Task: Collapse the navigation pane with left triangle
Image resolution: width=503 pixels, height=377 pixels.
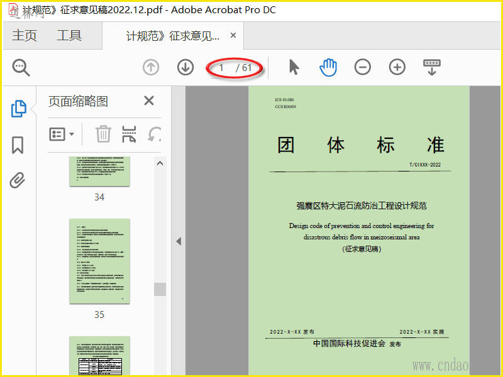Action: [179, 241]
